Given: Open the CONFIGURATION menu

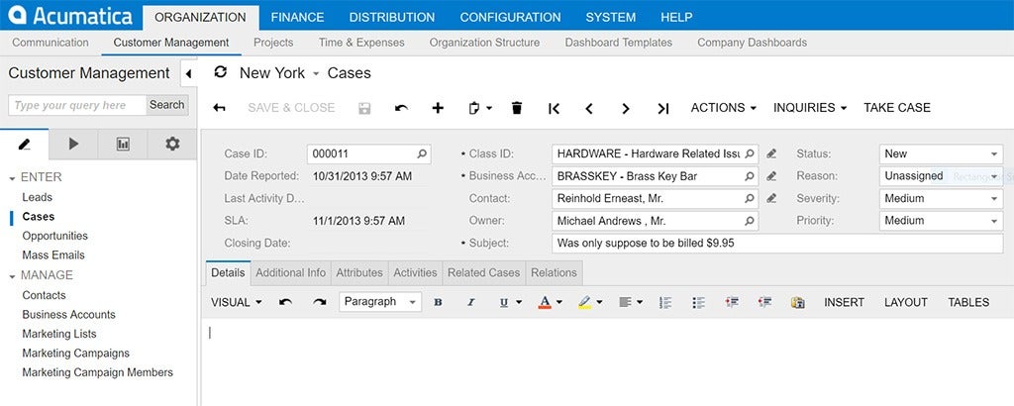Looking at the screenshot, I should 510,18.
